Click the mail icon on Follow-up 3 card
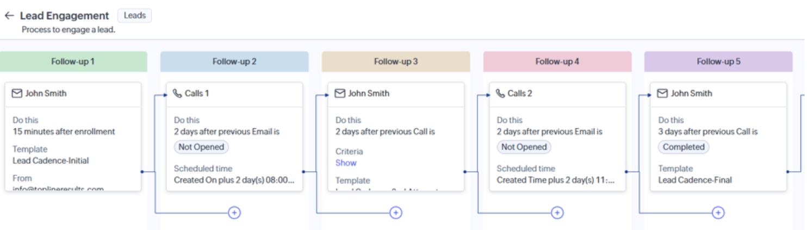The width and height of the screenshot is (807, 230). pyautogui.click(x=340, y=94)
